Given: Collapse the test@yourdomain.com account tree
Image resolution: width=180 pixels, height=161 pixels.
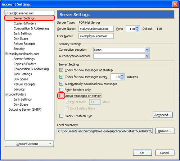Looking at the screenshot, I should pos(6,54).
